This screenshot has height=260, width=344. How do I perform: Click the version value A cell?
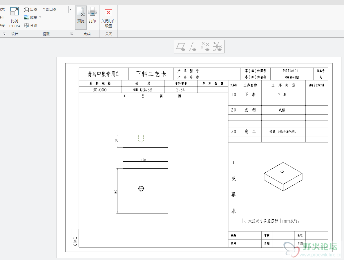(x=321, y=77)
